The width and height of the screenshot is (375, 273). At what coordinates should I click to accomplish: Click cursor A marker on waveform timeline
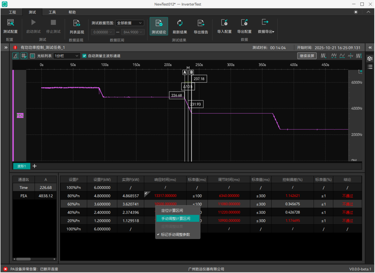coord(185,72)
